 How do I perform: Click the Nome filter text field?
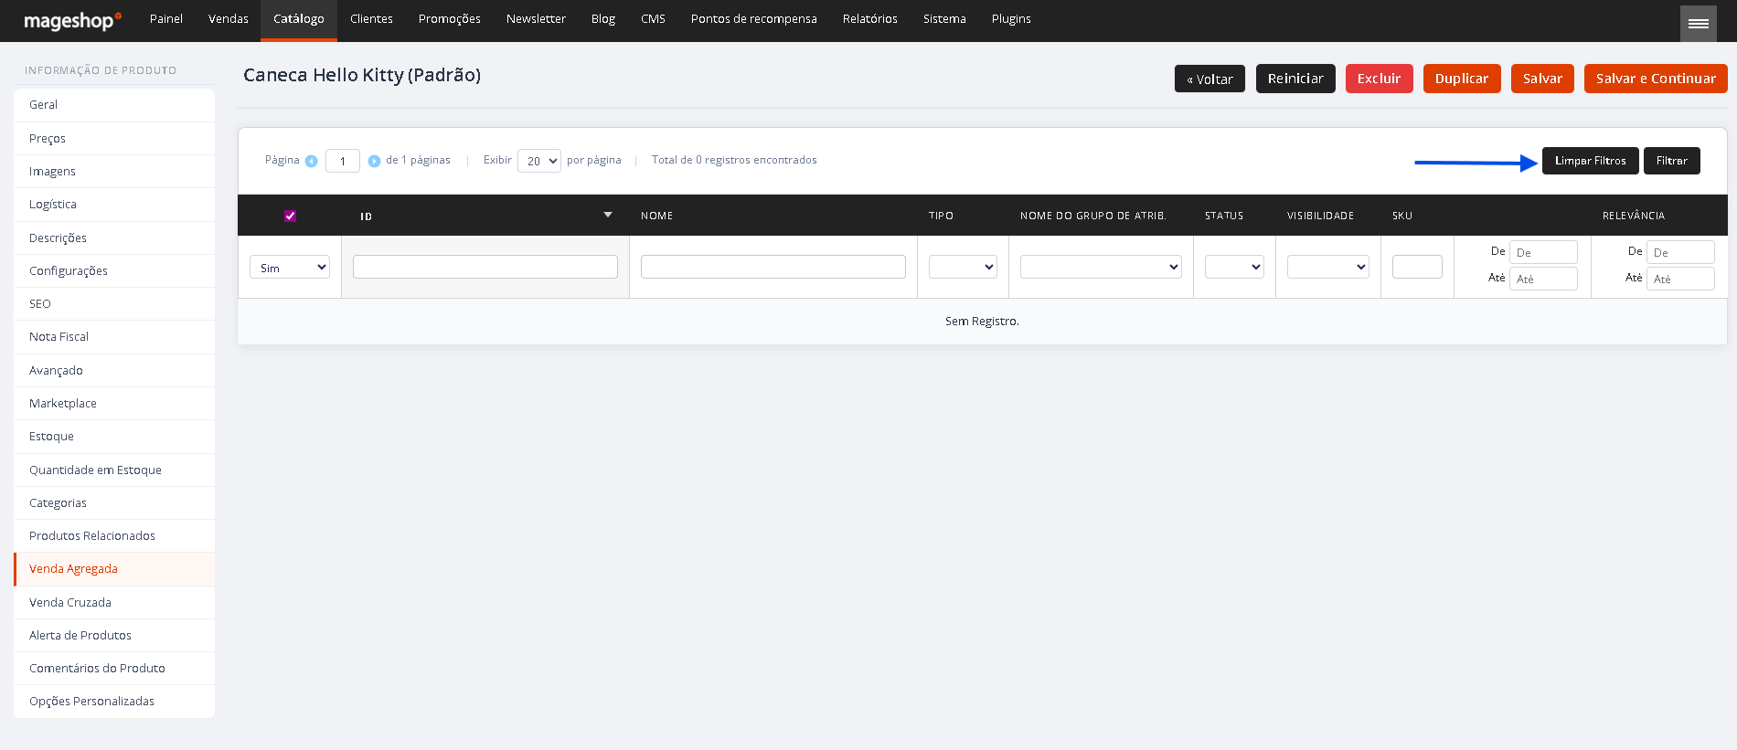click(773, 267)
